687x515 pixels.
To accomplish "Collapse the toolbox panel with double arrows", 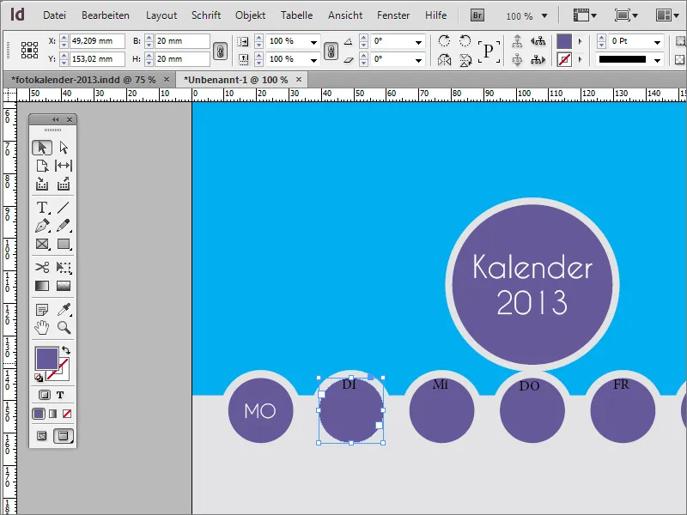I will tap(55, 119).
